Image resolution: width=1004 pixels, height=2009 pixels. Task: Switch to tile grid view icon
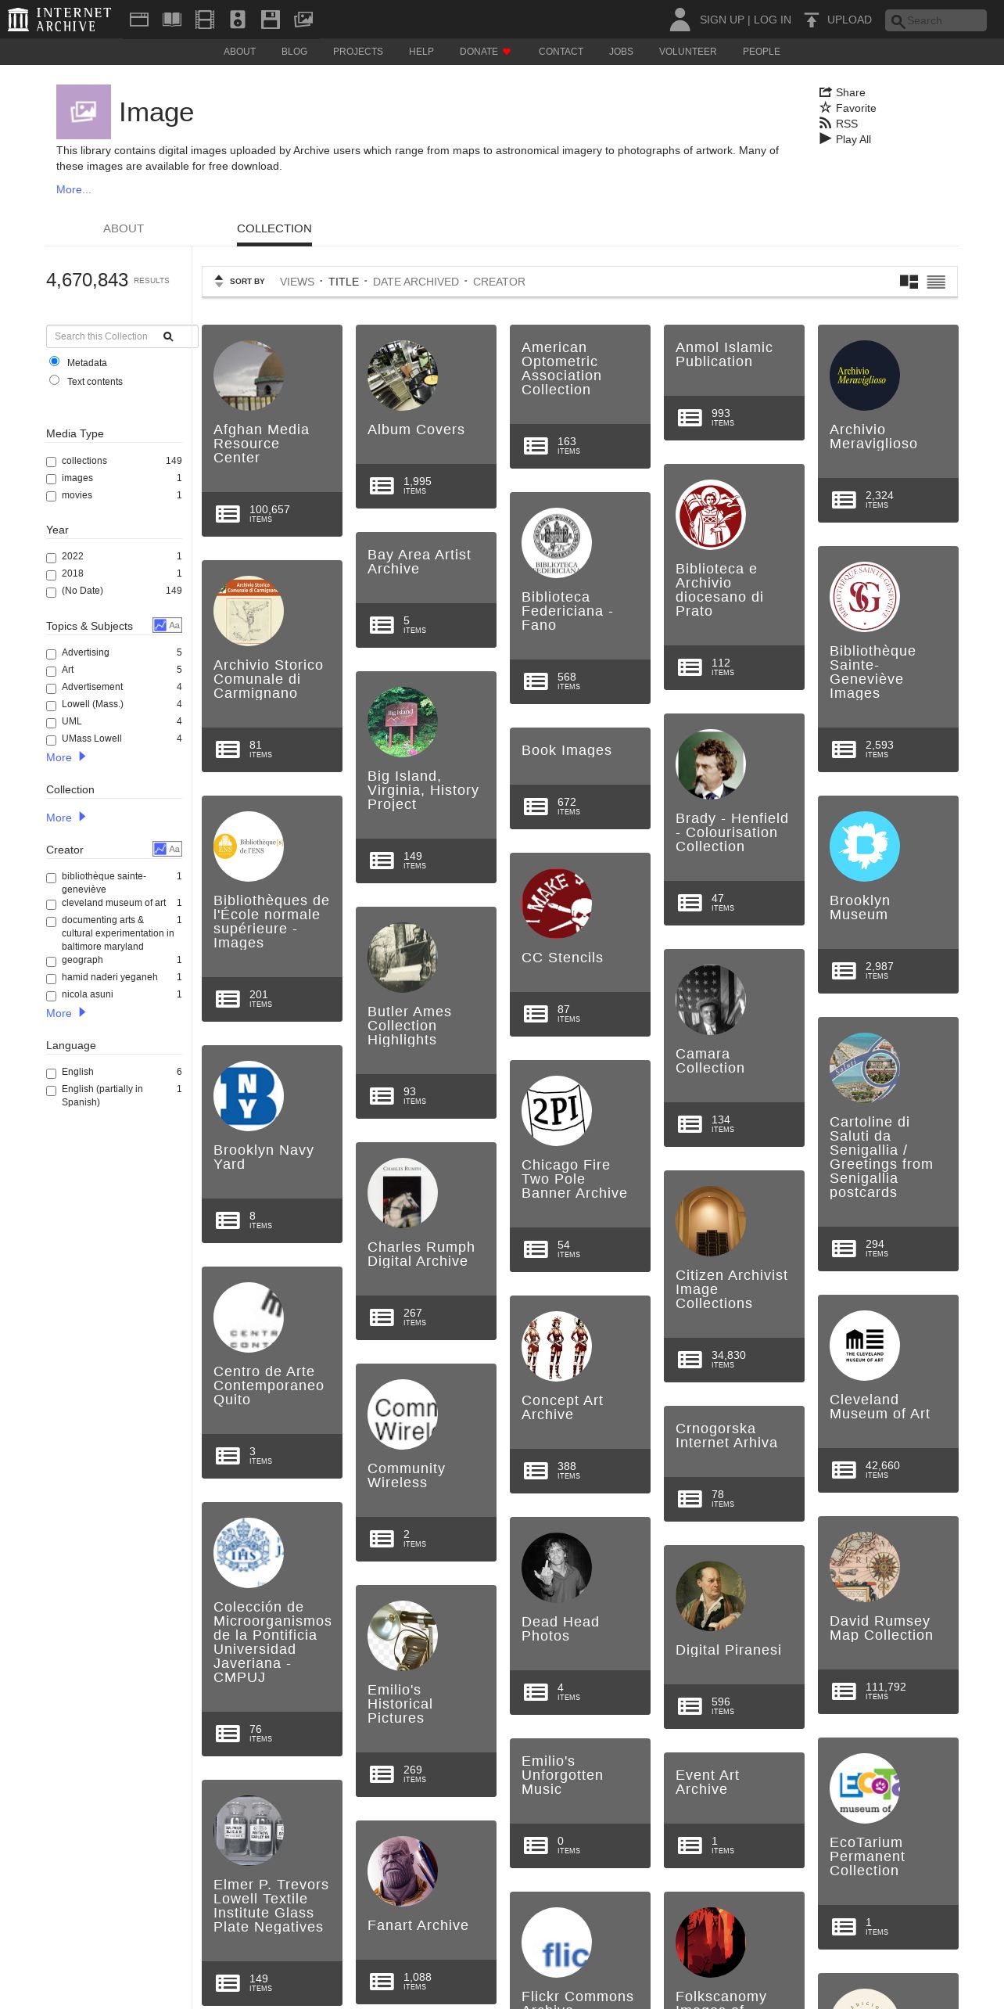[909, 282]
